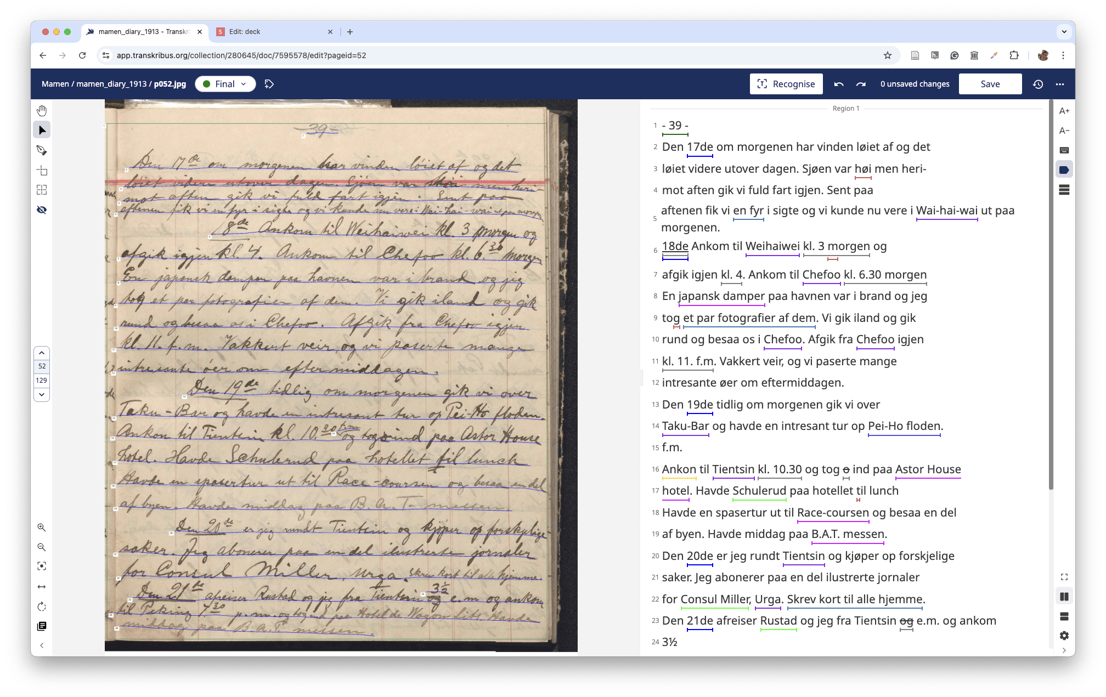1106x697 pixels.
Task: Click the page number 52 field
Action: coord(42,366)
